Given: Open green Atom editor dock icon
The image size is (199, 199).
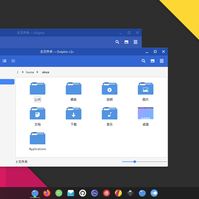Looking at the screenshot, I should point(59,193).
